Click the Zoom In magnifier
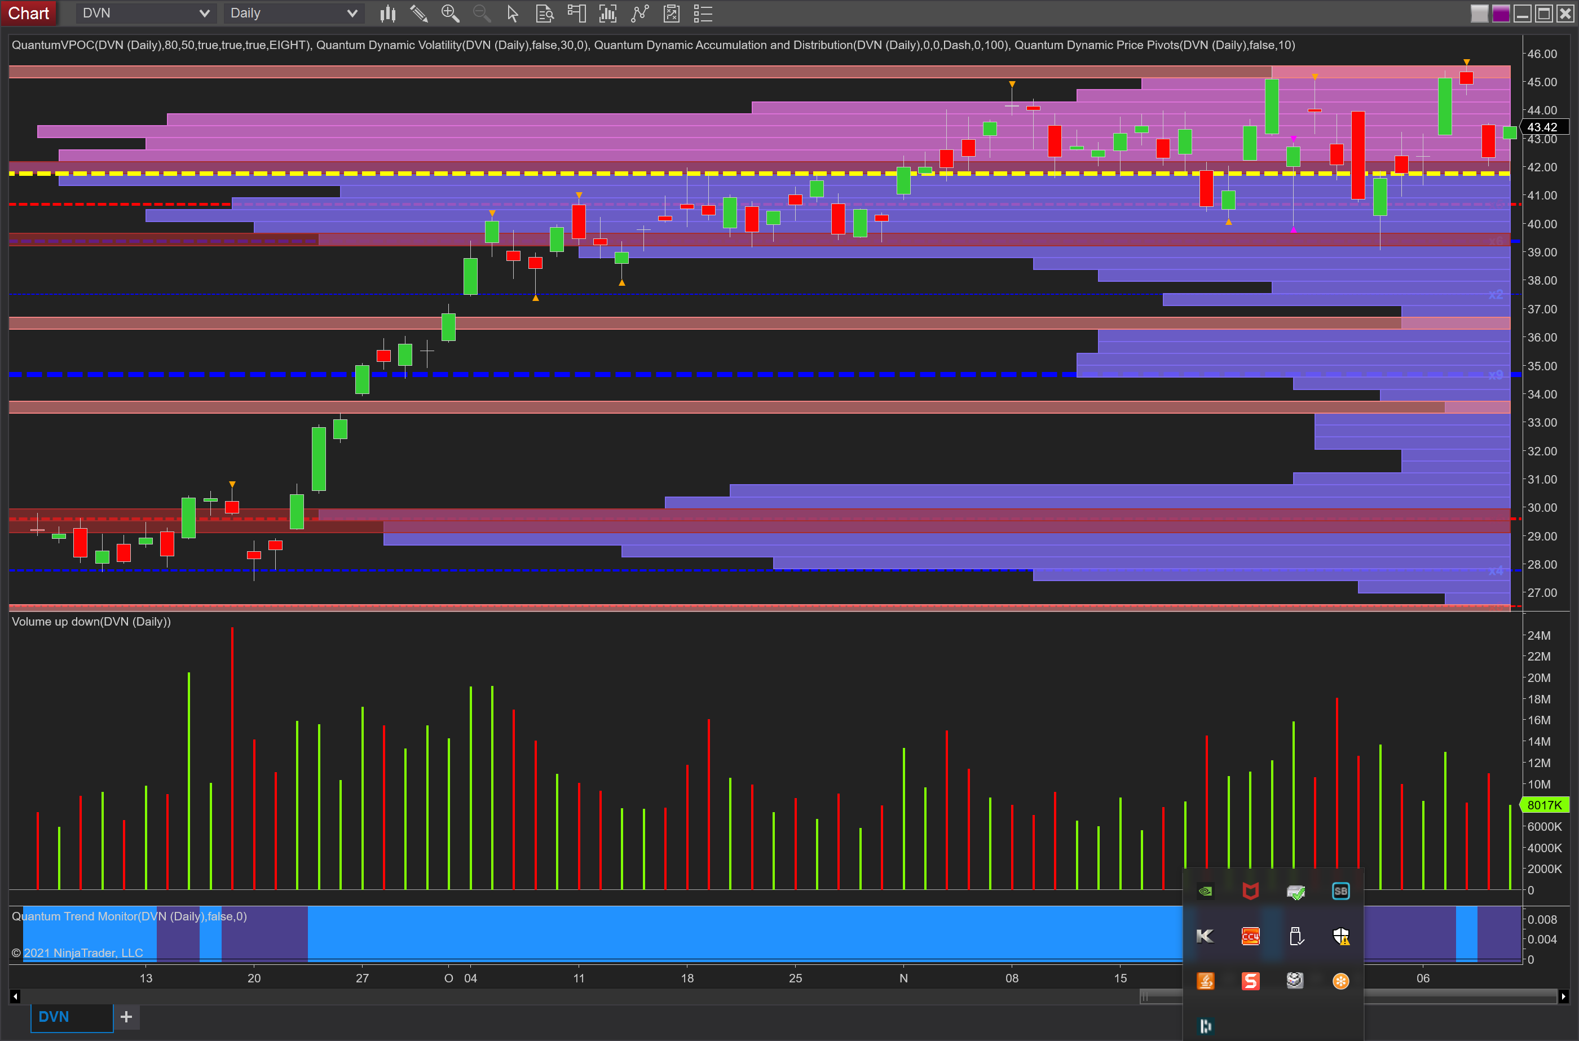Viewport: 1579px width, 1041px height. (x=451, y=14)
